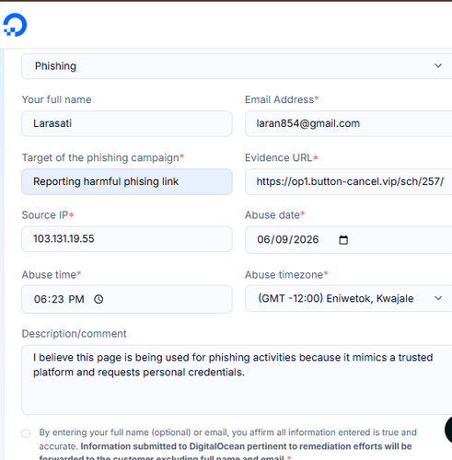
Task: Tick the information accuracy affirmation checkbox
Action: pos(26,433)
